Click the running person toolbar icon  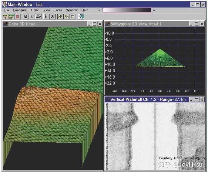[52, 16]
